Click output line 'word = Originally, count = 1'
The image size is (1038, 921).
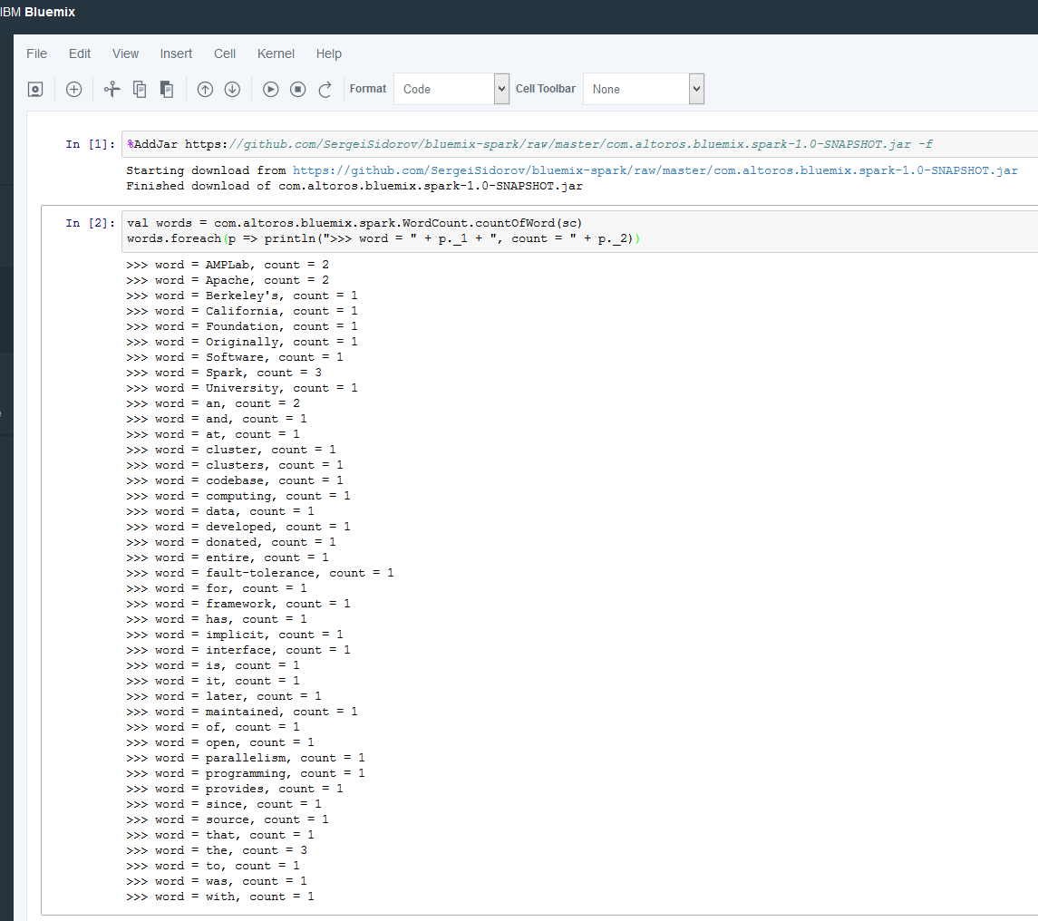[242, 342]
